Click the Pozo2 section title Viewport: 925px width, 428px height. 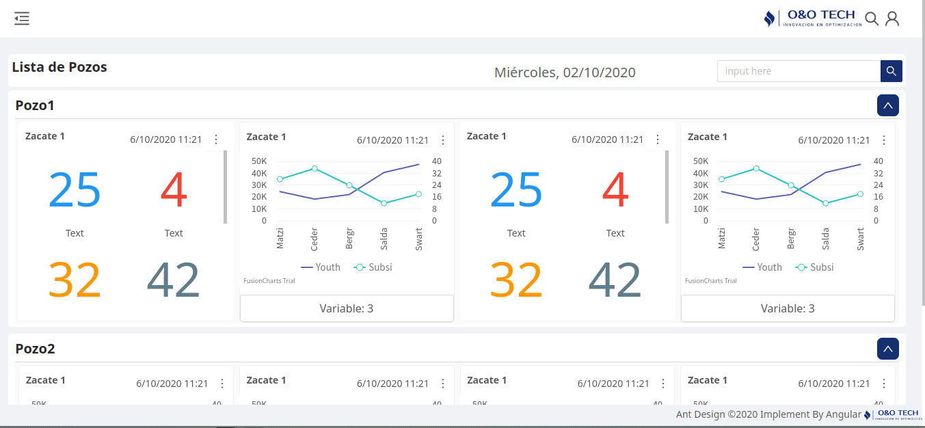tap(35, 349)
